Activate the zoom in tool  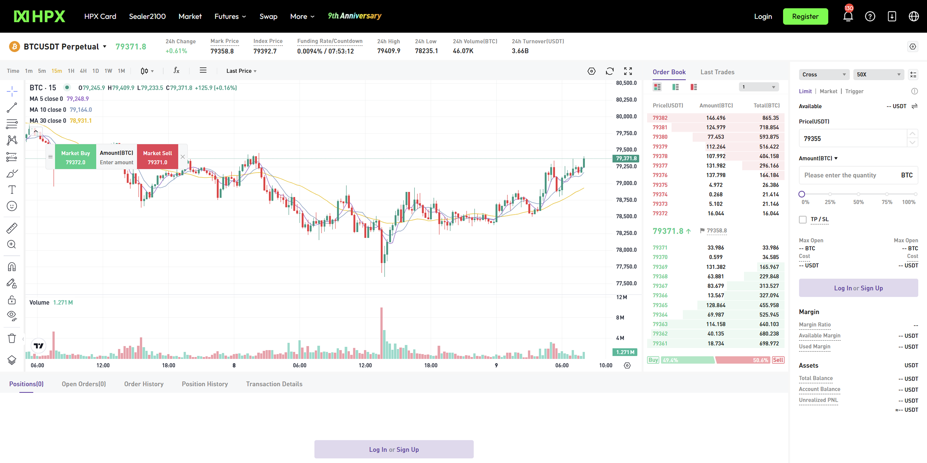(12, 245)
